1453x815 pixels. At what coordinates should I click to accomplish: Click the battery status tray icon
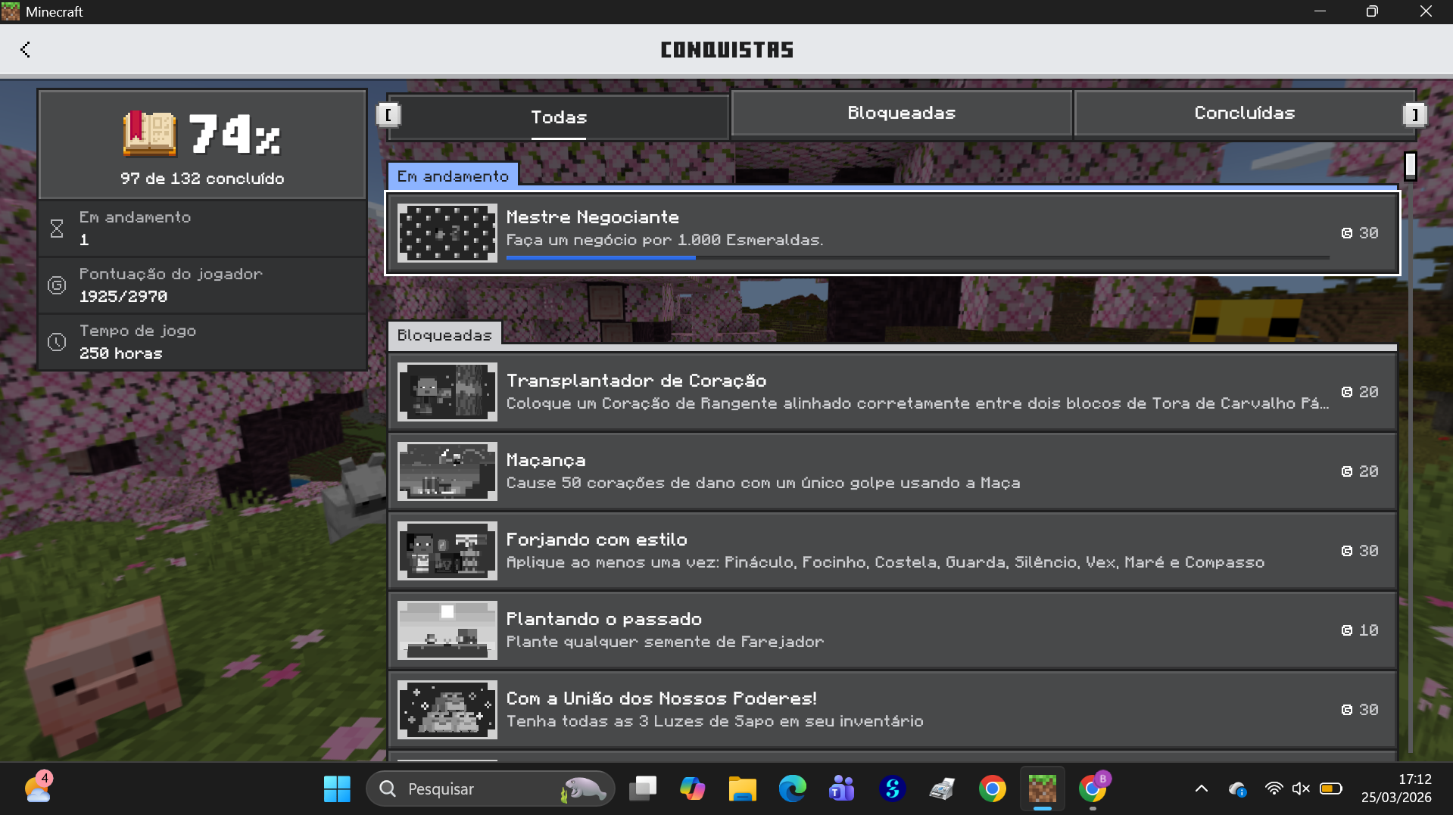[1330, 789]
